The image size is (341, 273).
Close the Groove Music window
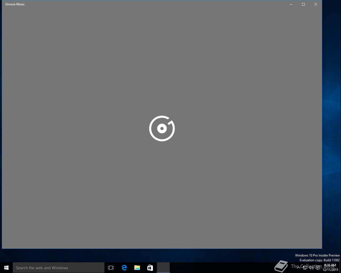(x=316, y=4)
